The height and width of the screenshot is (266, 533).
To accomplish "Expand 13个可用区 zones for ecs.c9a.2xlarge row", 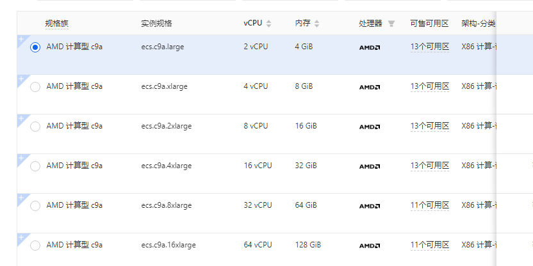I will point(430,126).
